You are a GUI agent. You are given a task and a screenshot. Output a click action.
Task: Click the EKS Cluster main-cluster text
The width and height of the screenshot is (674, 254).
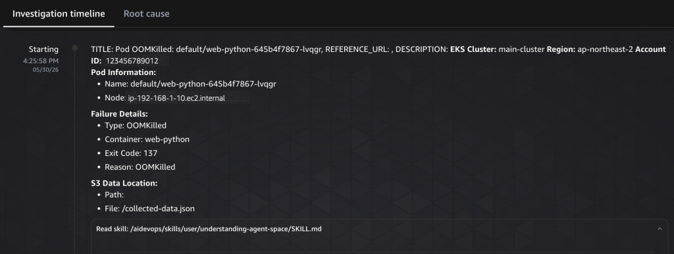(x=498, y=49)
